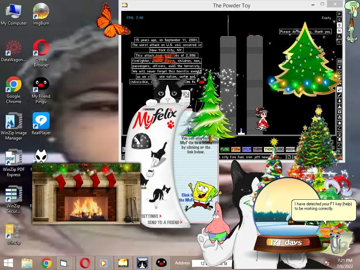Toggle the N newtonian gravity quick option

[x=339, y=31]
